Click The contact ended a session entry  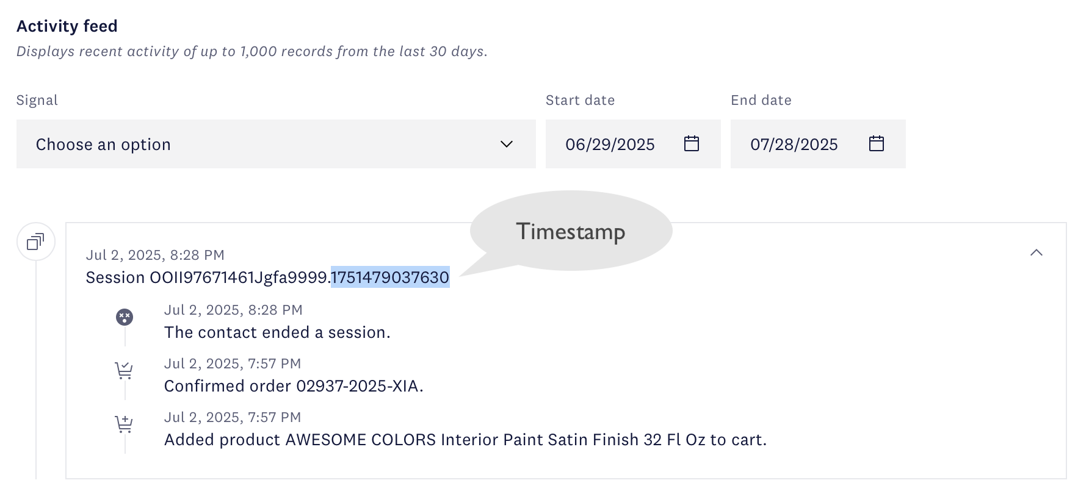pos(277,332)
